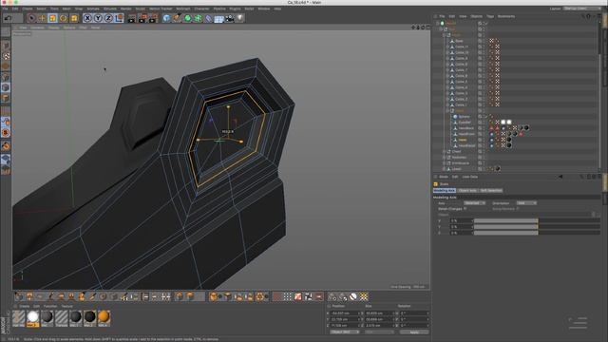Open the Size mode dropdown in Coordinates
This screenshot has height=342, width=608.
pyautogui.click(x=379, y=332)
